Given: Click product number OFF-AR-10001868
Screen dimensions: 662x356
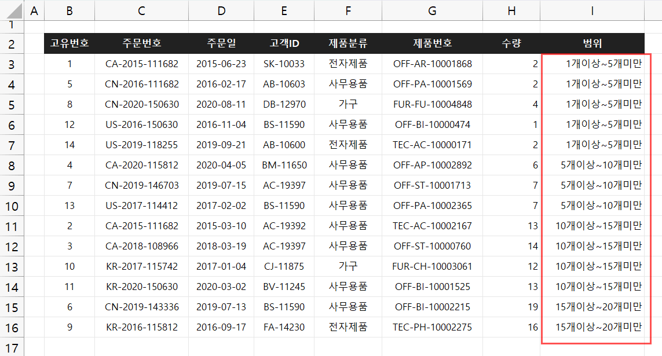Looking at the screenshot, I should [x=432, y=64].
